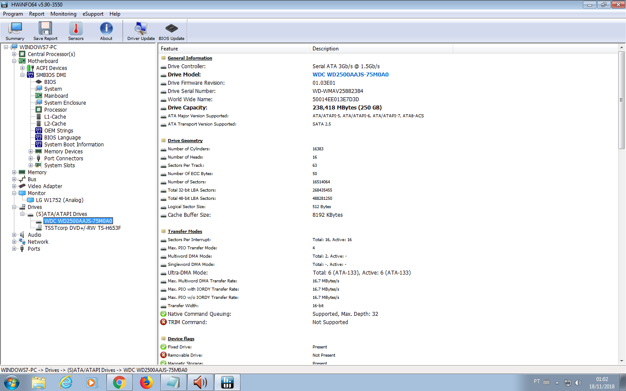Select the Mainboard tree item
This screenshot has width=626, height=391.
[56, 96]
